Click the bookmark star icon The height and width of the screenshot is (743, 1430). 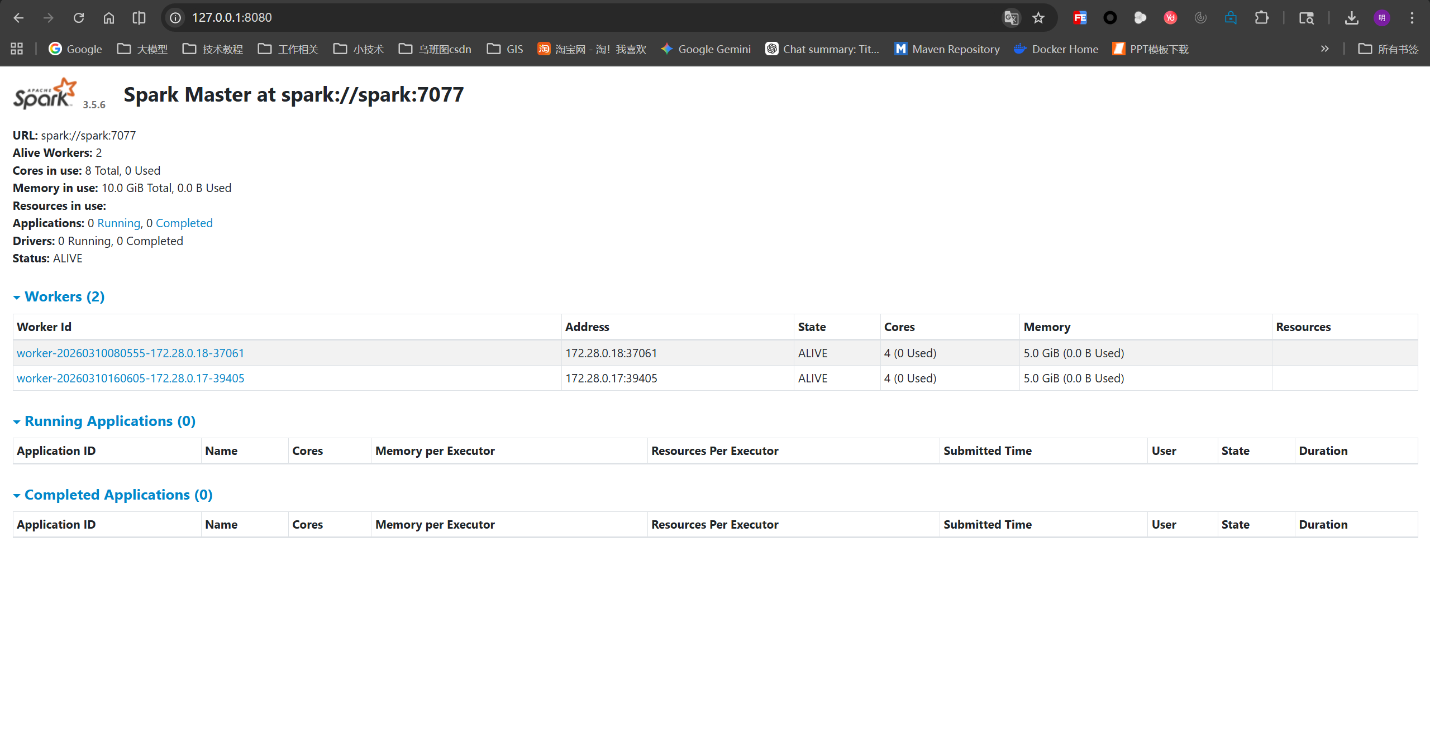tap(1038, 18)
